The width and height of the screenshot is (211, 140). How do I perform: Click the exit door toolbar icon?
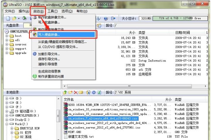(x=113, y=18)
